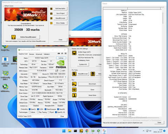Take a GPU-Z screenshot with camera icon
The width and height of the screenshot is (168, 134).
[x=59, y=53]
